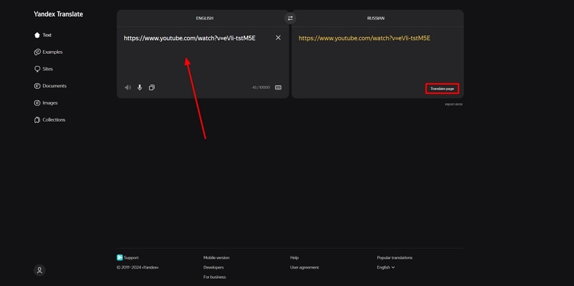Click the Translate page button
The width and height of the screenshot is (574, 286).
442,89
